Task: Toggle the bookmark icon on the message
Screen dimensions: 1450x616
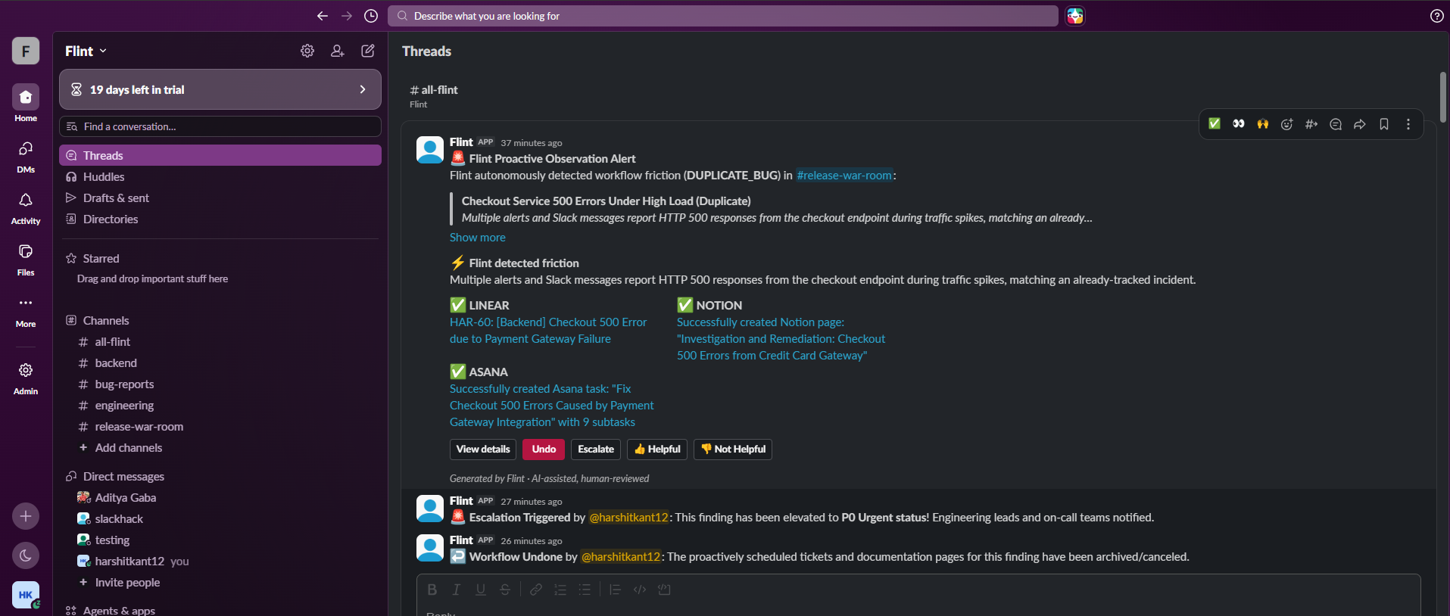Action: pyautogui.click(x=1384, y=124)
